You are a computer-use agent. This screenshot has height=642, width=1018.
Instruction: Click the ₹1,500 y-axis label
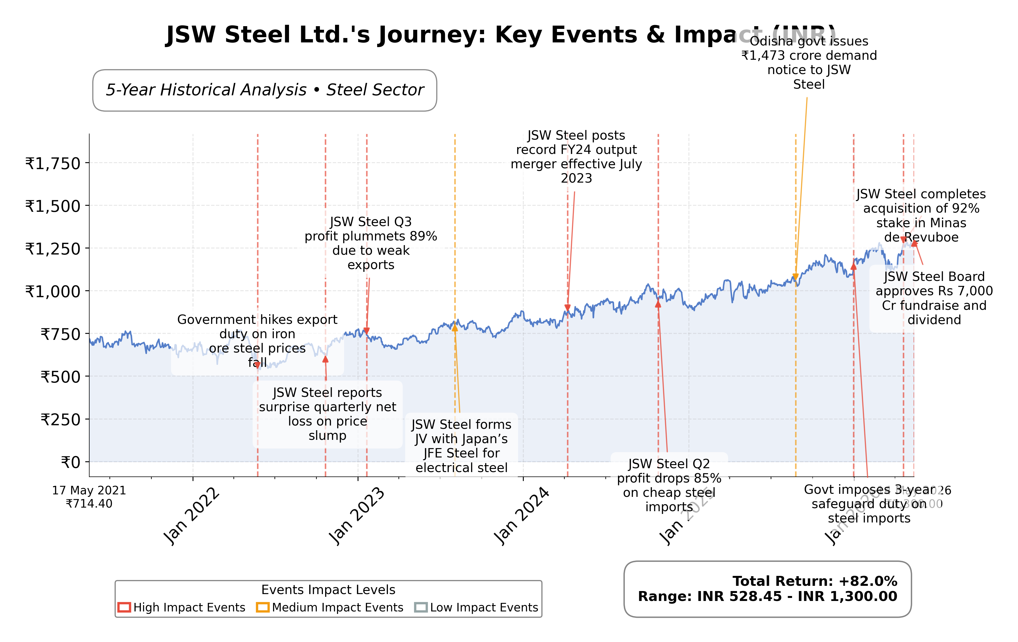click(53, 206)
